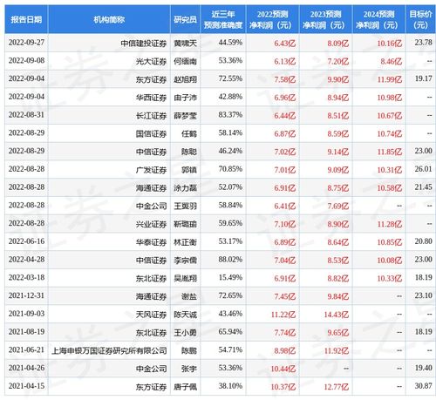The width and height of the screenshot is (436, 400).
Task: Click the 机构简称 column header
Action: [x=109, y=19]
